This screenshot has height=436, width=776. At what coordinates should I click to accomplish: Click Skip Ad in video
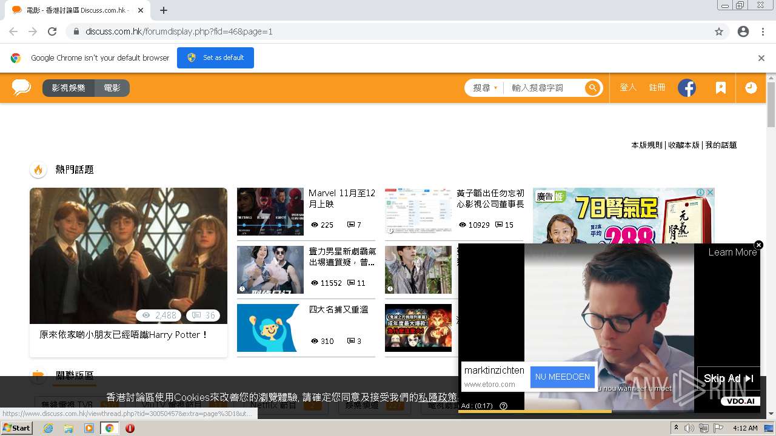pos(728,378)
